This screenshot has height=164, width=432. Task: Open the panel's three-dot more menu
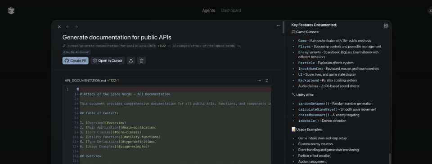279,26
